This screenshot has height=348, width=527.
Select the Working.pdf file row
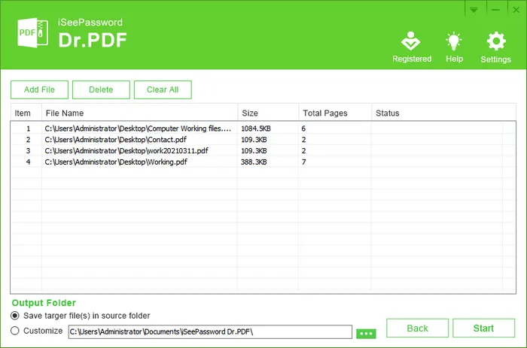tap(263, 162)
